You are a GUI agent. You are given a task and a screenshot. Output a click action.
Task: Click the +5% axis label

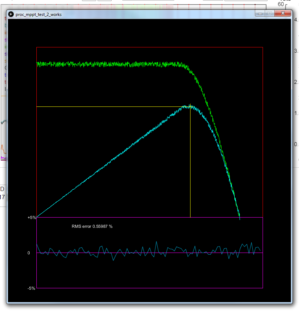(x=32, y=218)
